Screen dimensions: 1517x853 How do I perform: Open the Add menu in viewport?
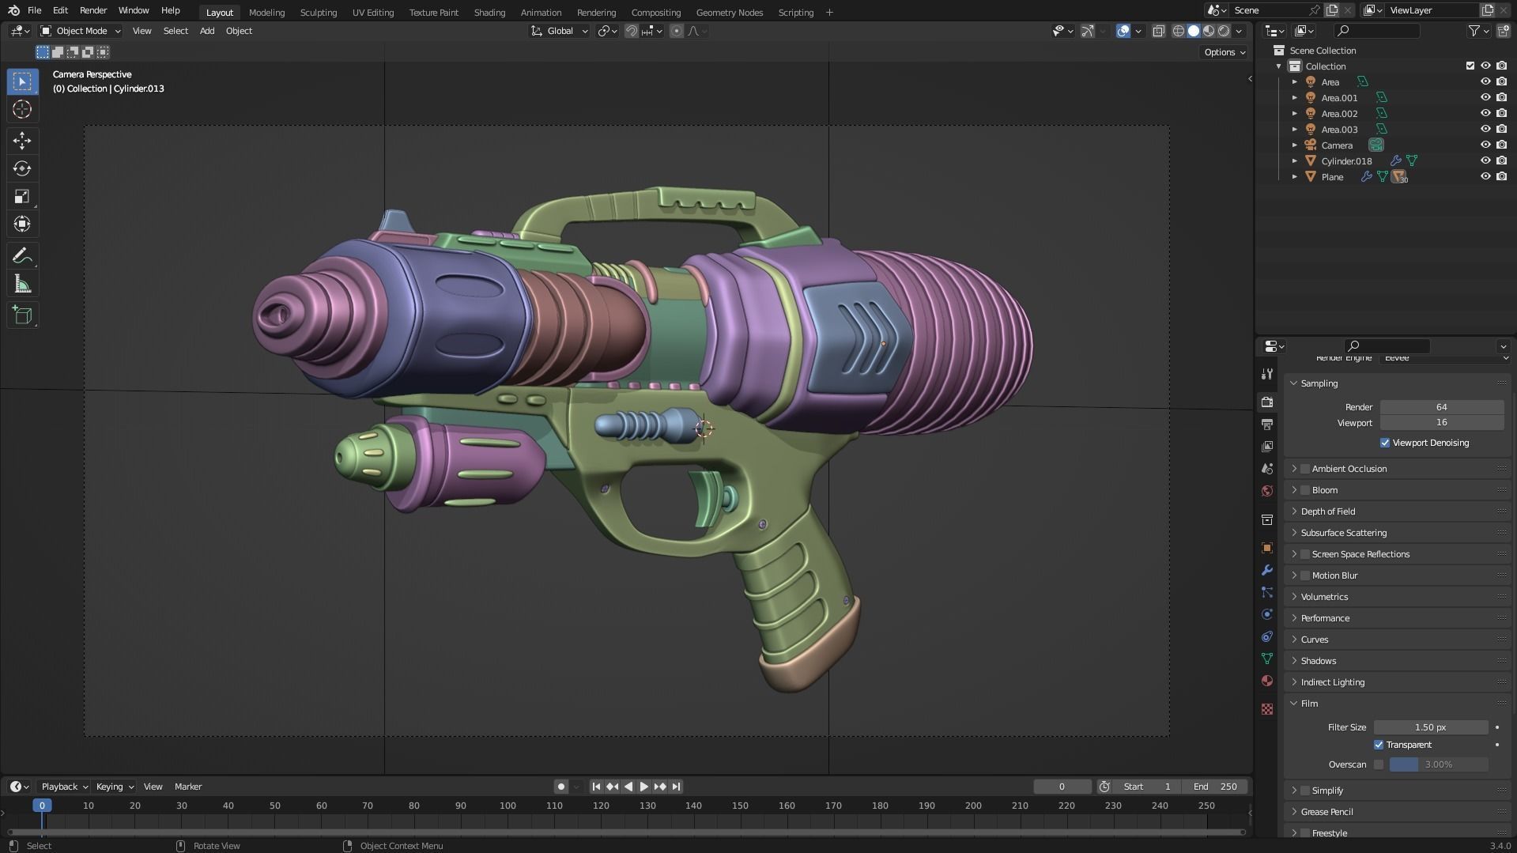pos(207,31)
